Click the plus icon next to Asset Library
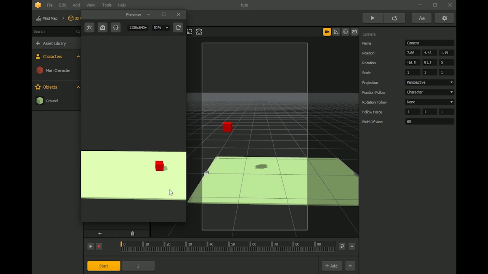The width and height of the screenshot is (488, 274). click(x=38, y=43)
